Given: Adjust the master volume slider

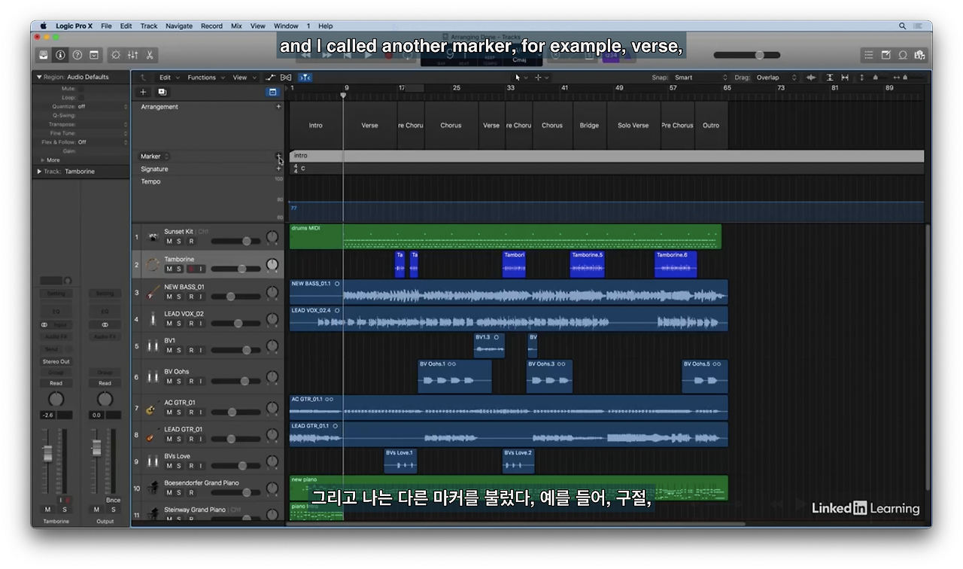Looking at the screenshot, I should tap(747, 55).
